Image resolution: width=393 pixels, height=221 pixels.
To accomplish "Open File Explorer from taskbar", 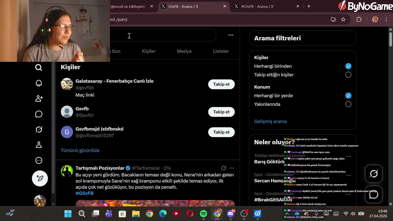I will [136, 214].
